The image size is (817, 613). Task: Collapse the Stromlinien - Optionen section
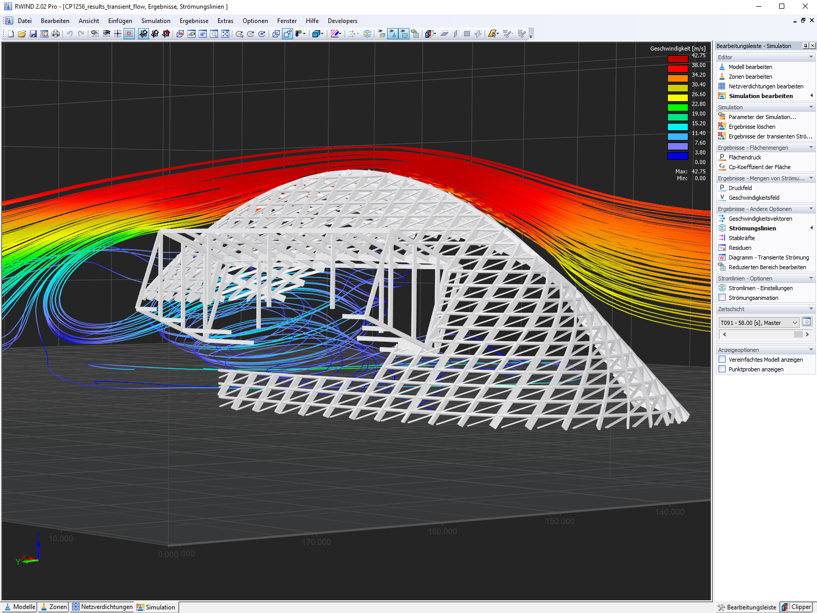point(811,278)
